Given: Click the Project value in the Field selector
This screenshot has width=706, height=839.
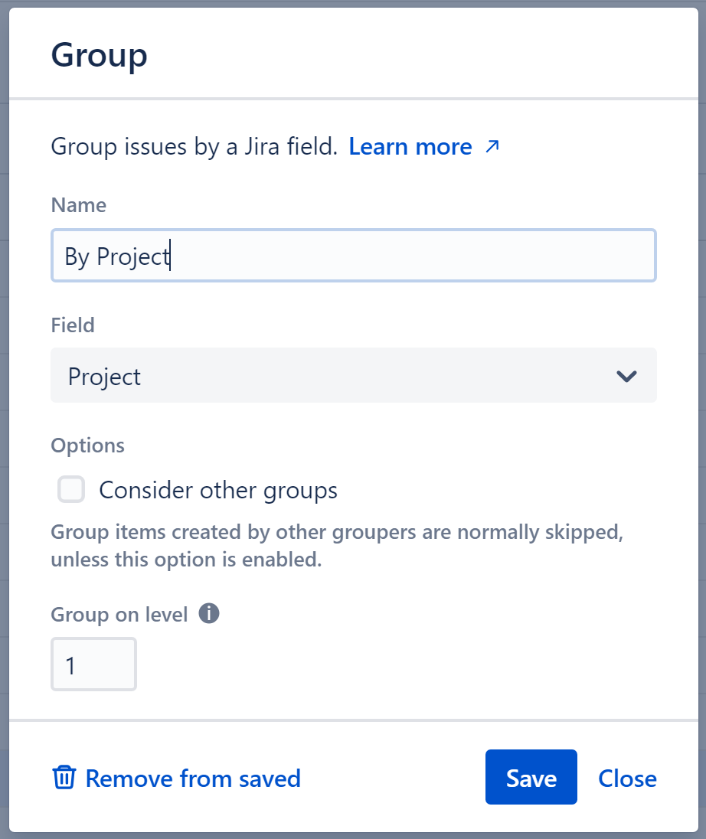Looking at the screenshot, I should click(104, 376).
